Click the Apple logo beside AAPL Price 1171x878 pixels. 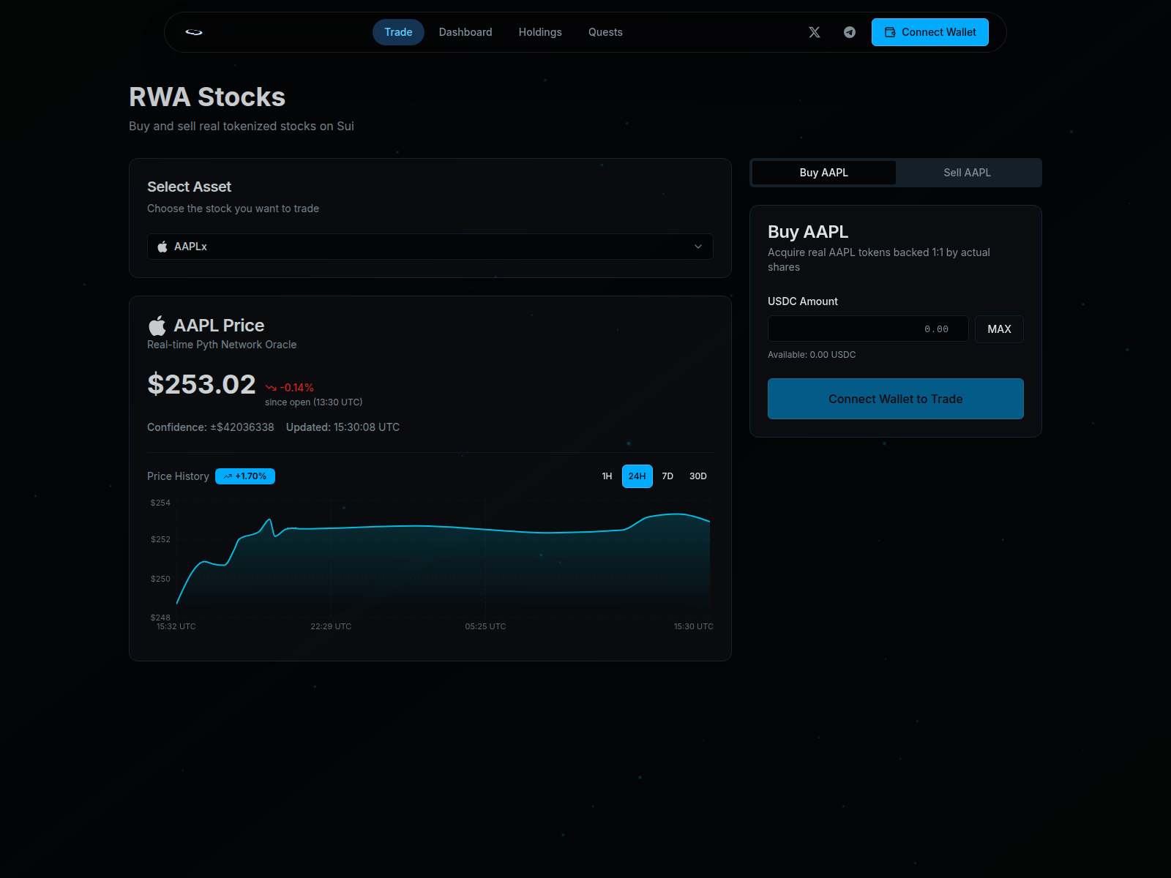(x=157, y=325)
